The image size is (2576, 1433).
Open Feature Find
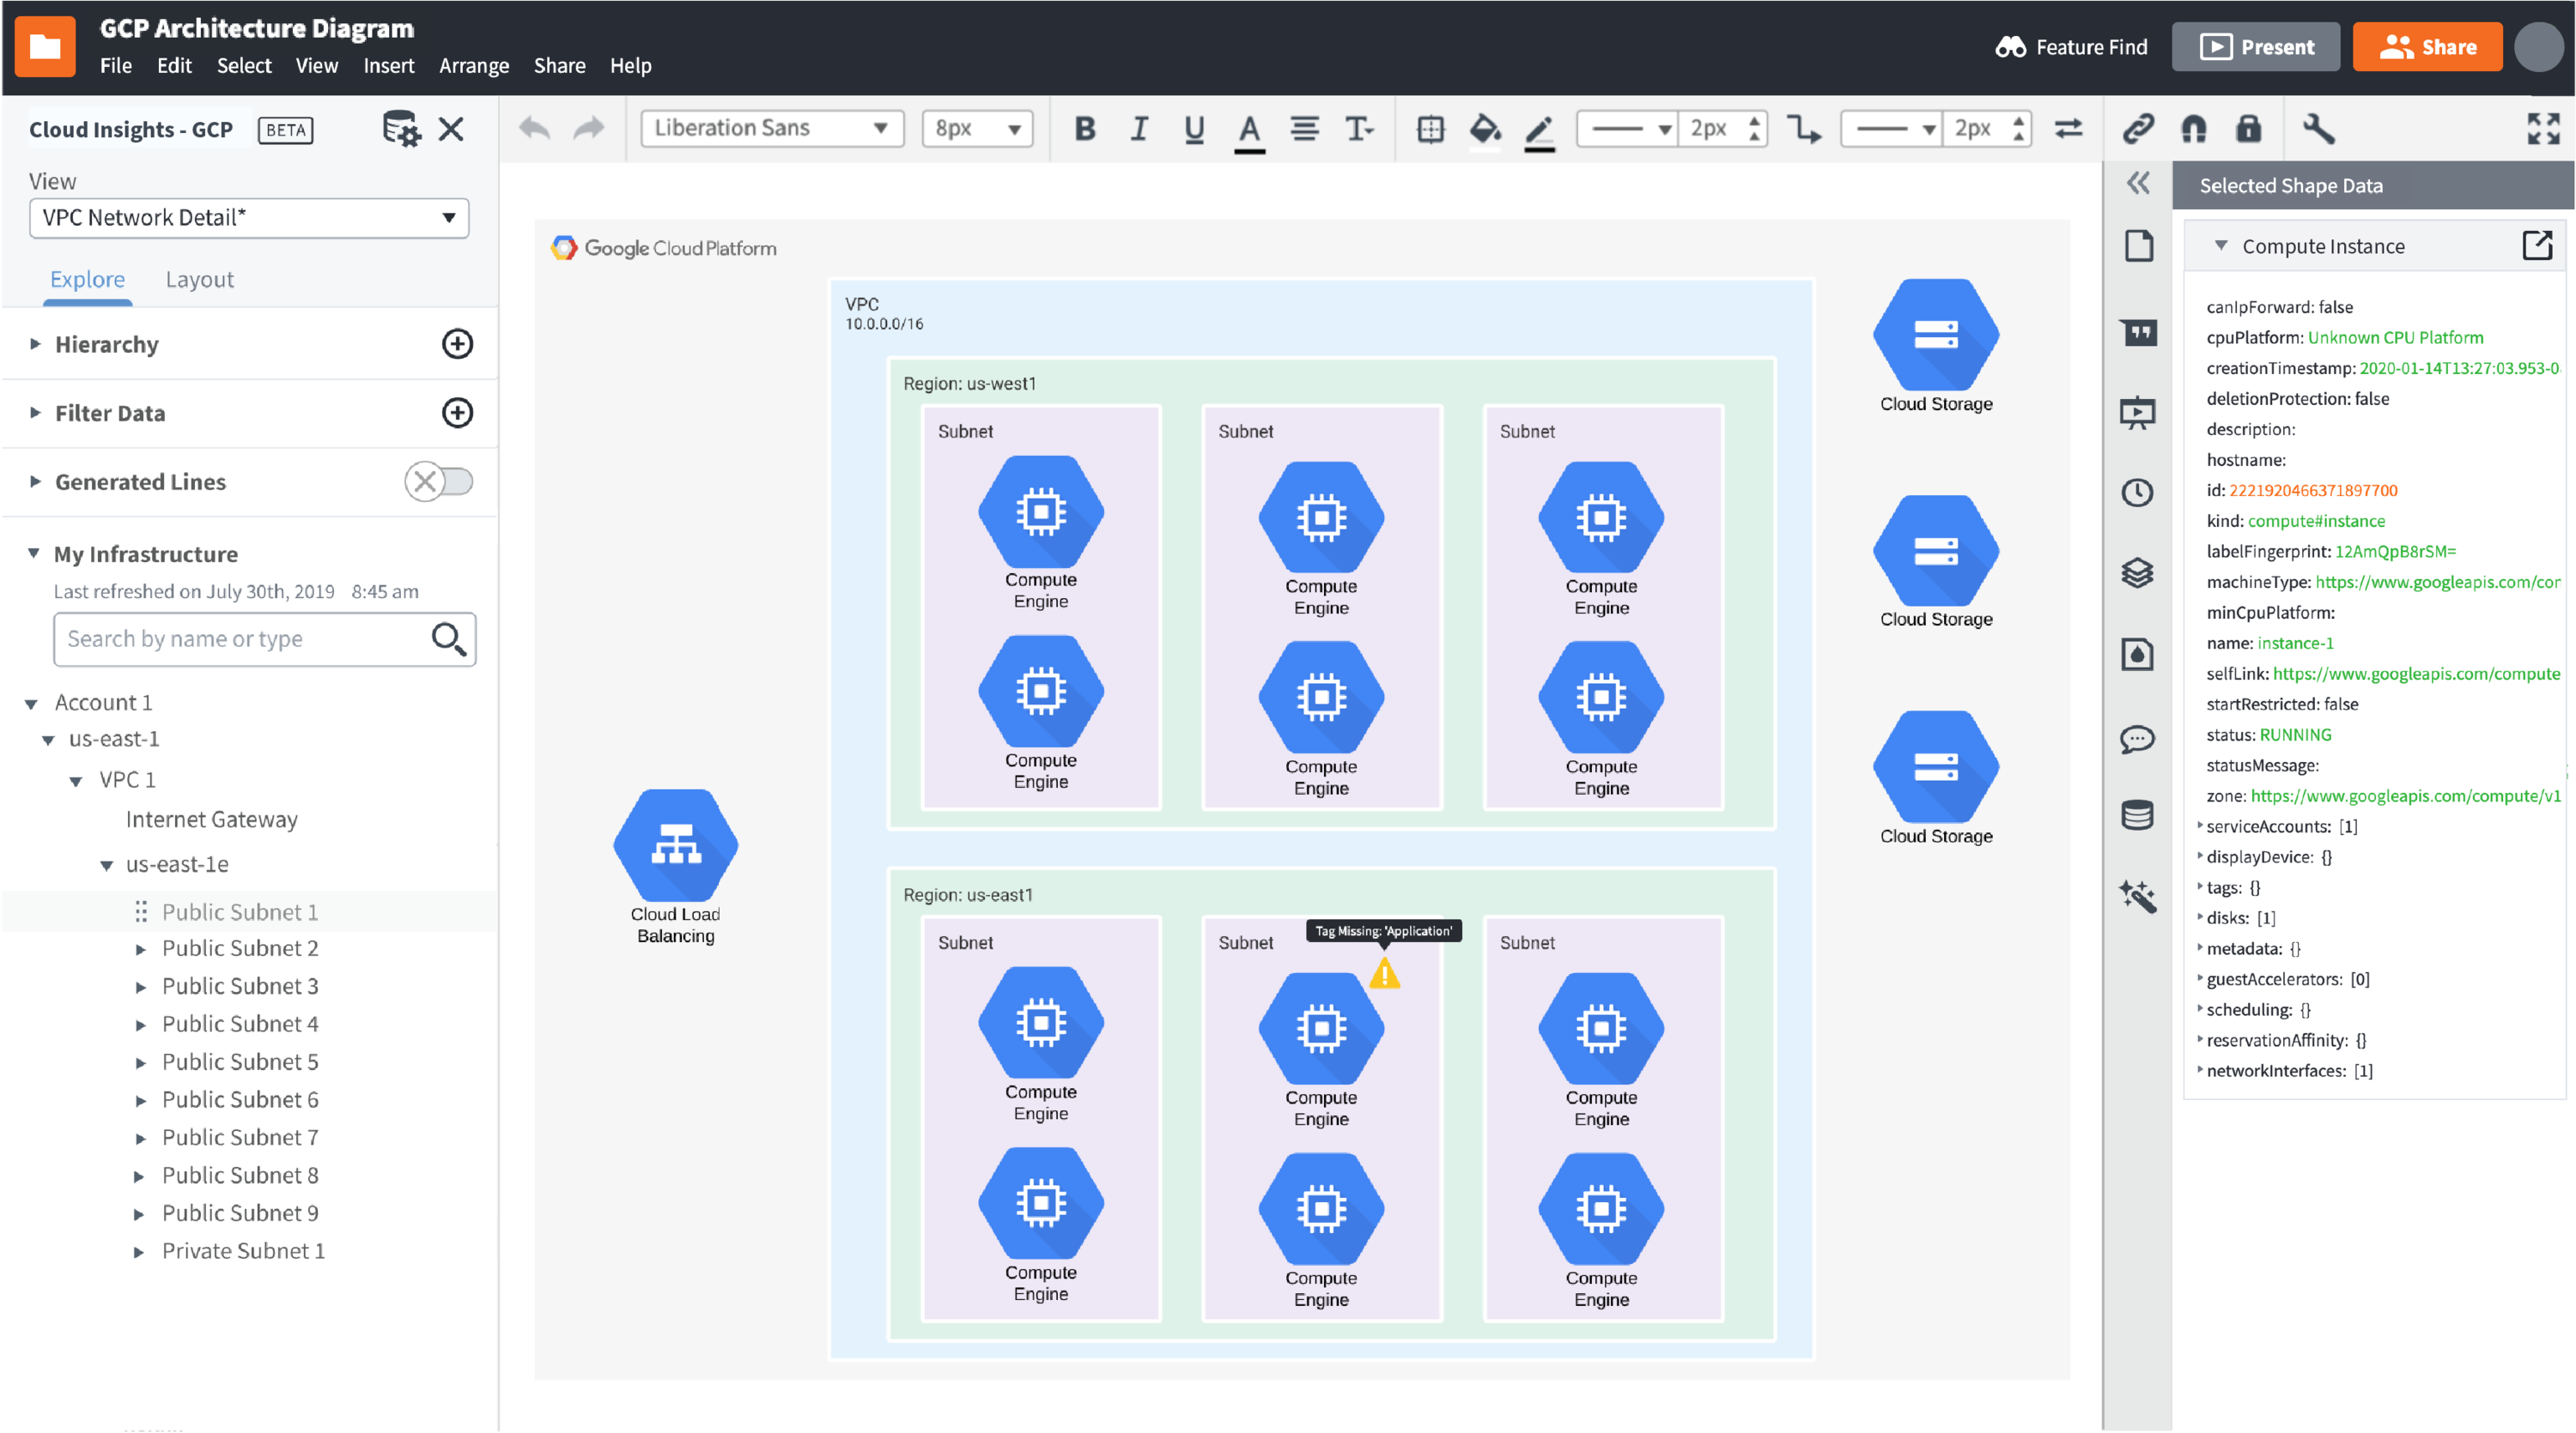click(x=2071, y=47)
